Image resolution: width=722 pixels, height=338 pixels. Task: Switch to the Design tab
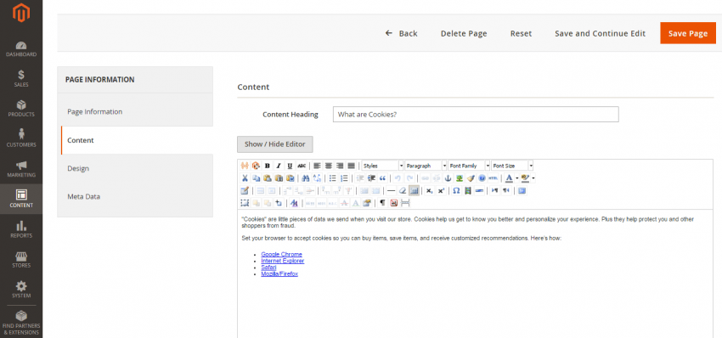[135, 168]
